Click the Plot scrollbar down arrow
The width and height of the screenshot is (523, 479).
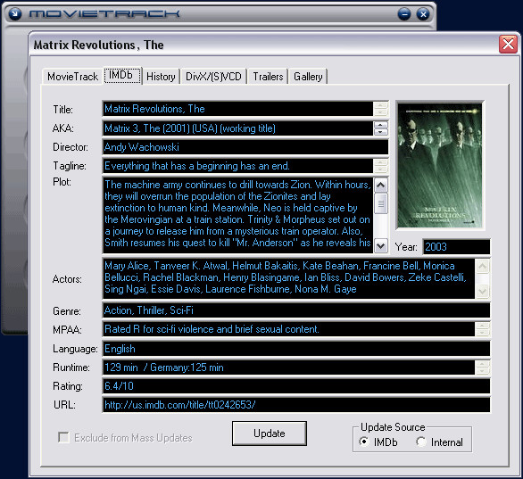coord(381,246)
